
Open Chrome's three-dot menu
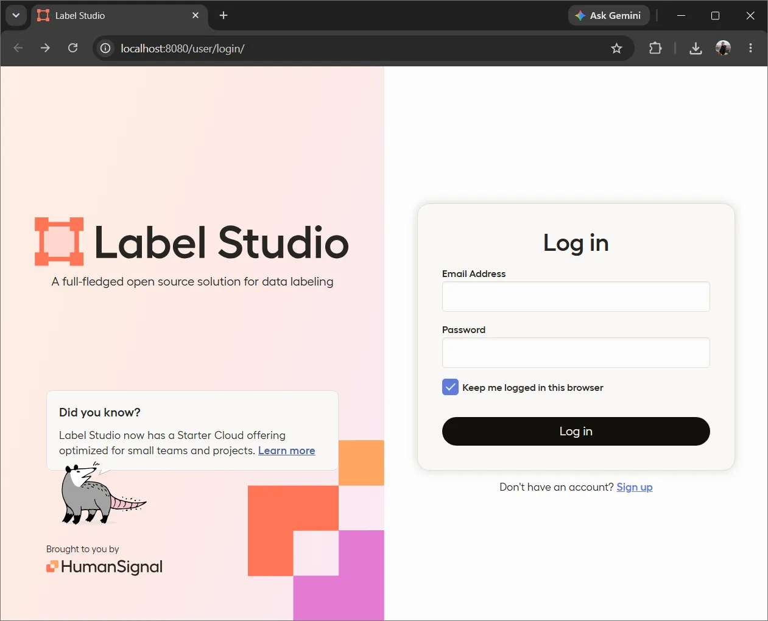(x=750, y=48)
